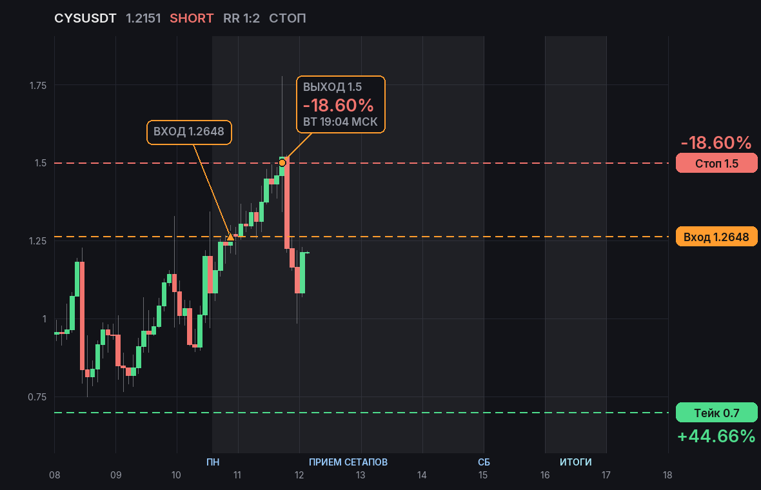Click the -18.60% value above the stop label

click(717, 142)
